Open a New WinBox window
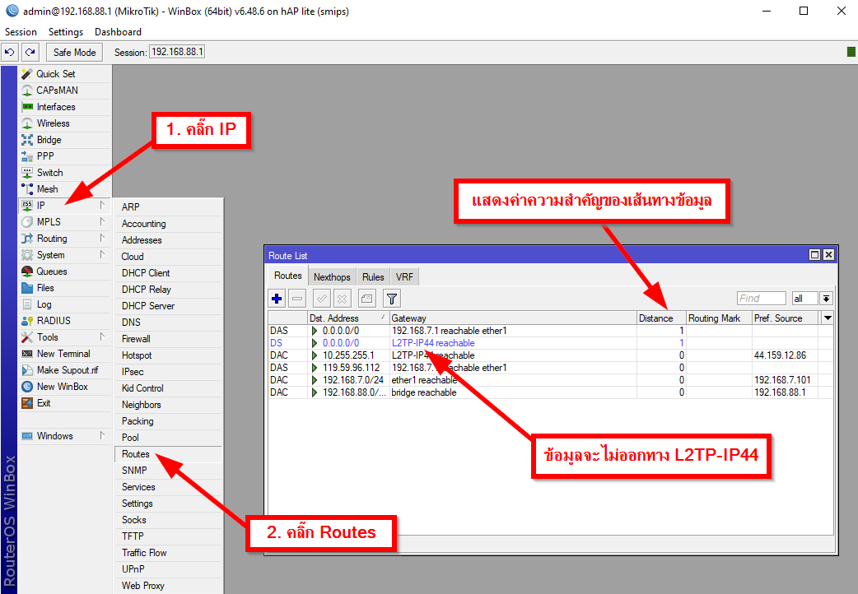Viewport: 858px width, 594px height. point(64,386)
